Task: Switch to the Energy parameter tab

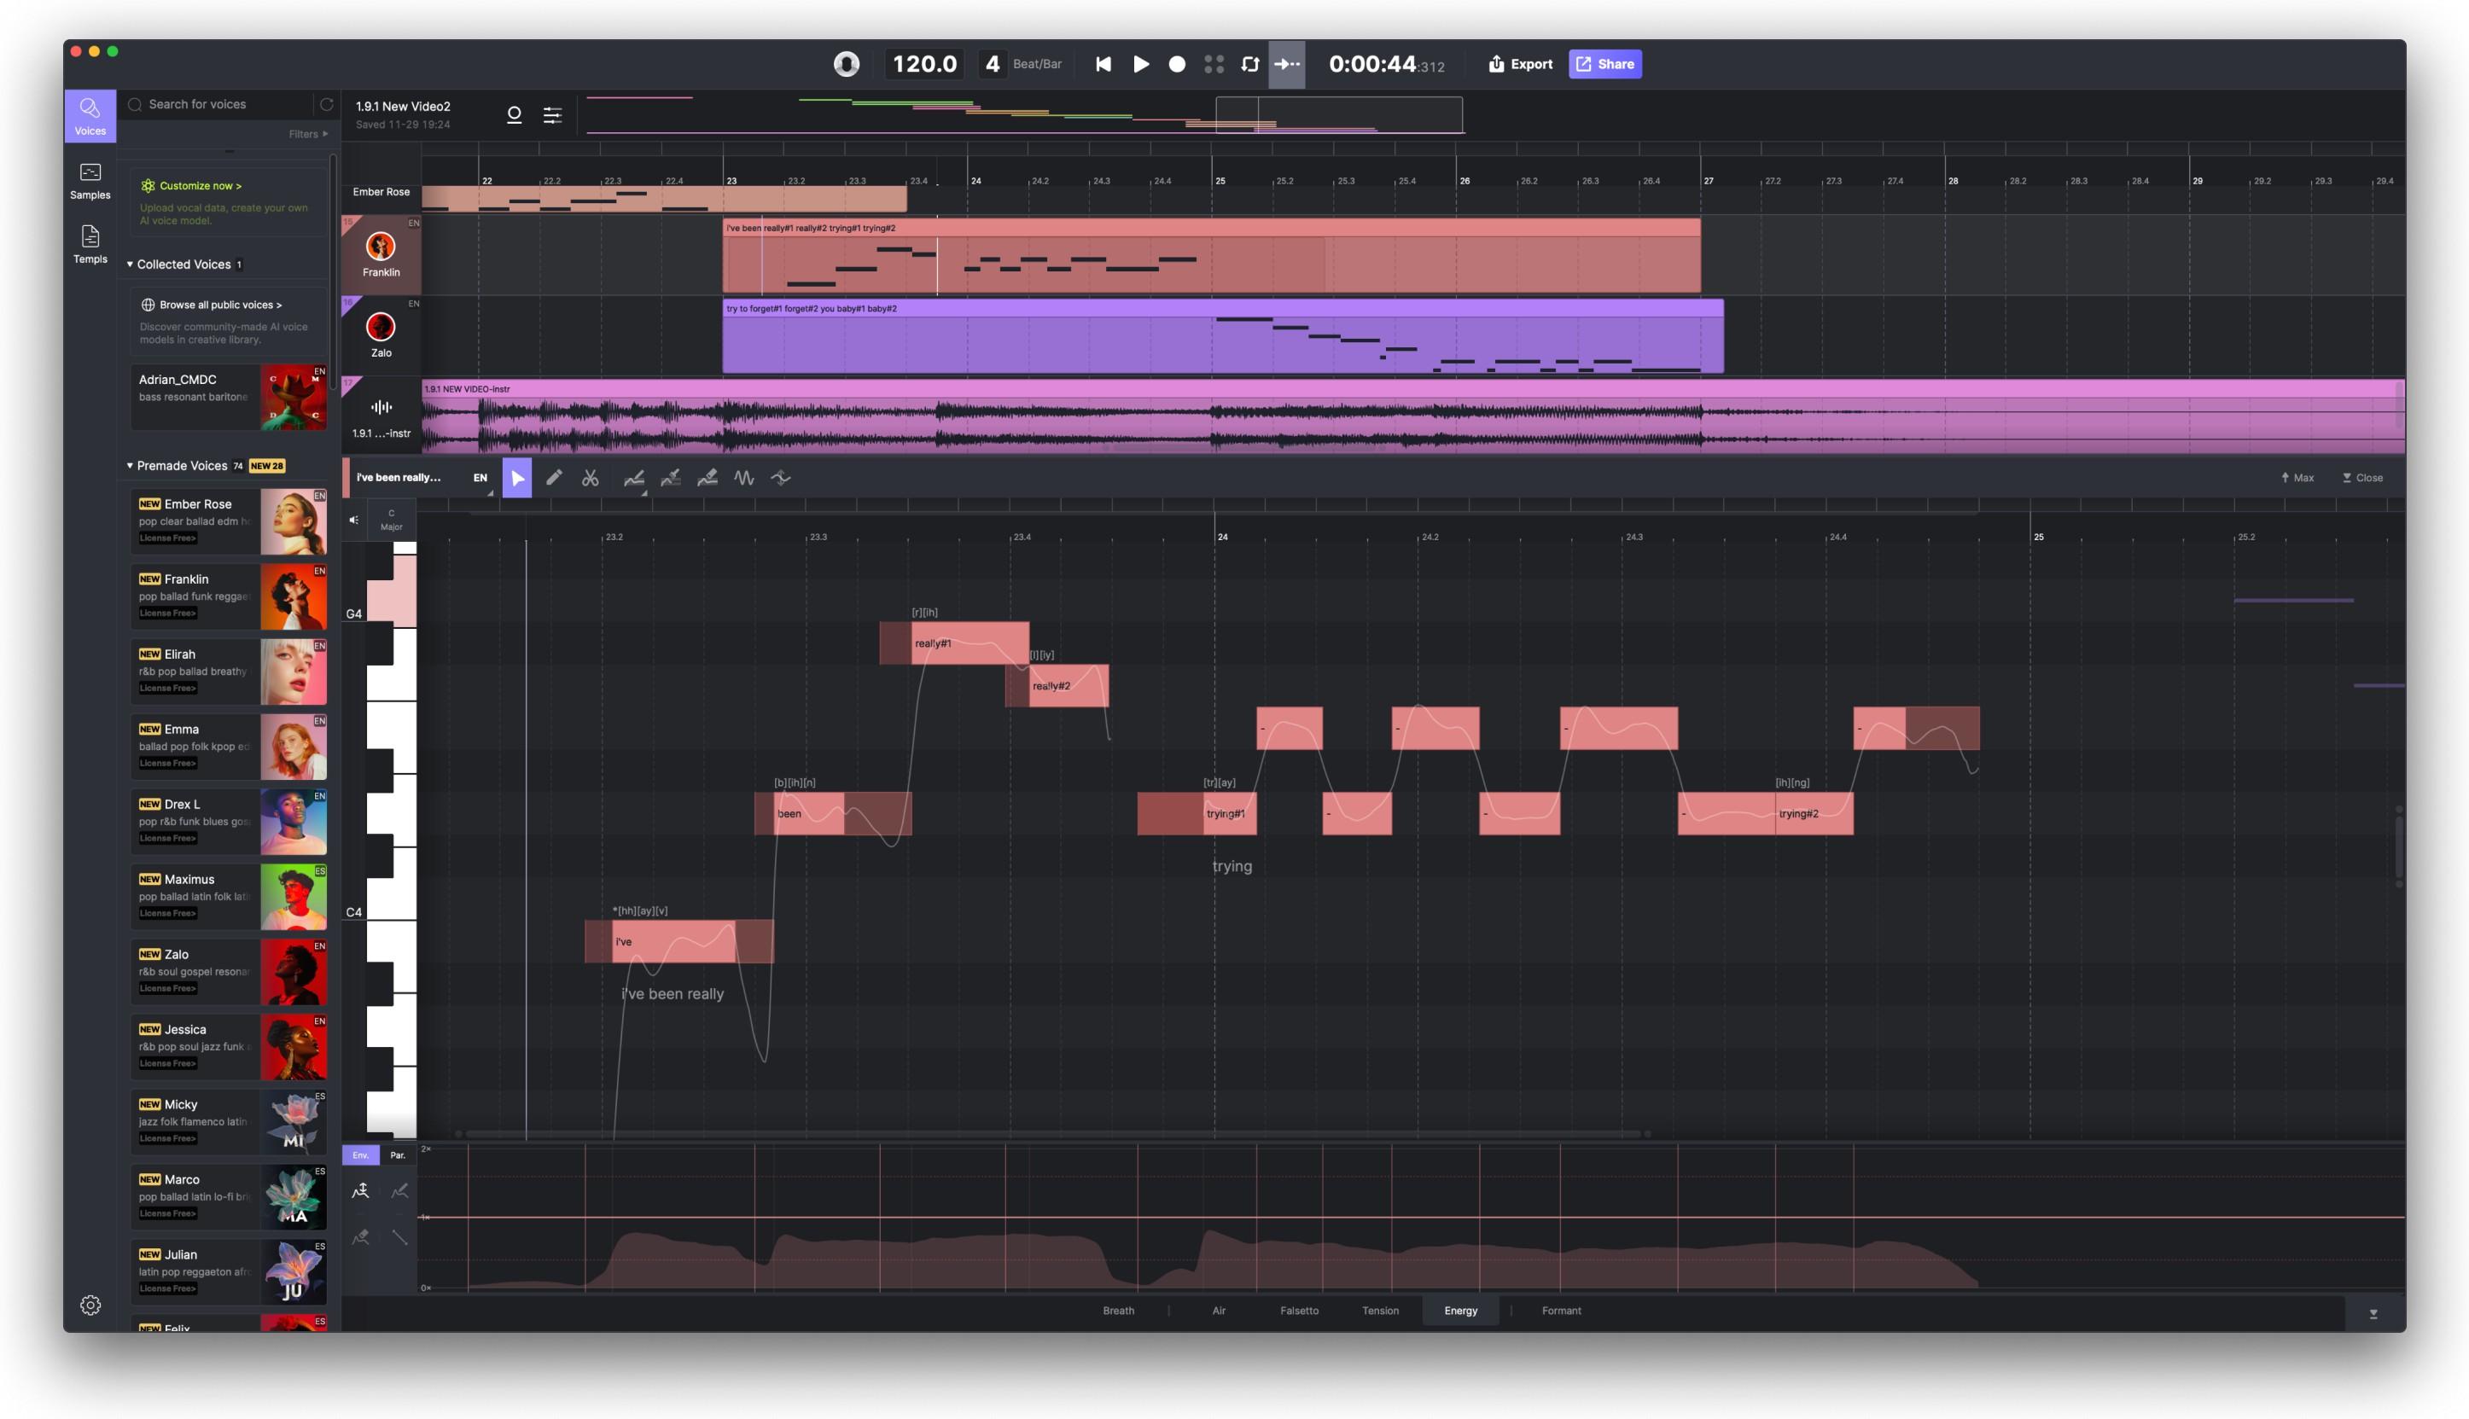Action: coord(1460,1311)
